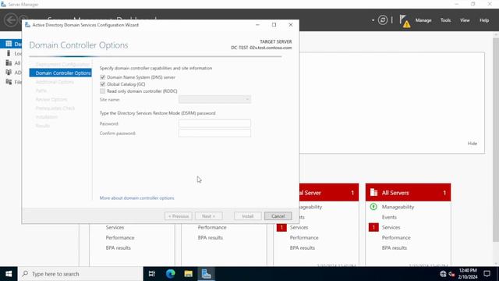499x281 pixels.
Task: Open Task View from the taskbar
Action: coord(152,274)
